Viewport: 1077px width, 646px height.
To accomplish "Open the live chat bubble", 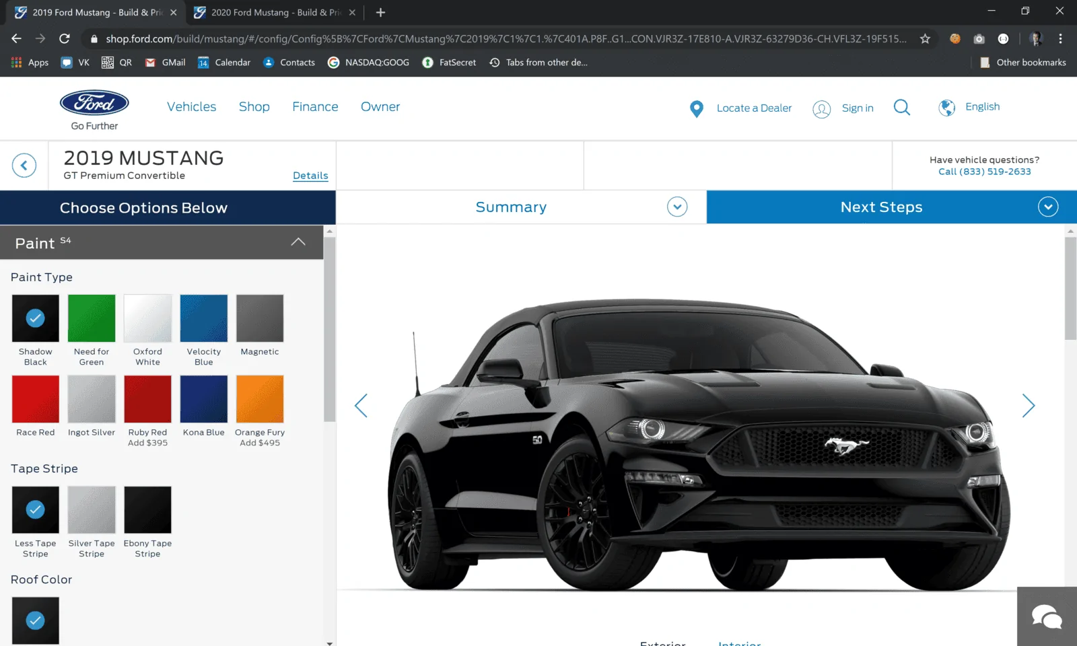I will coord(1047,616).
